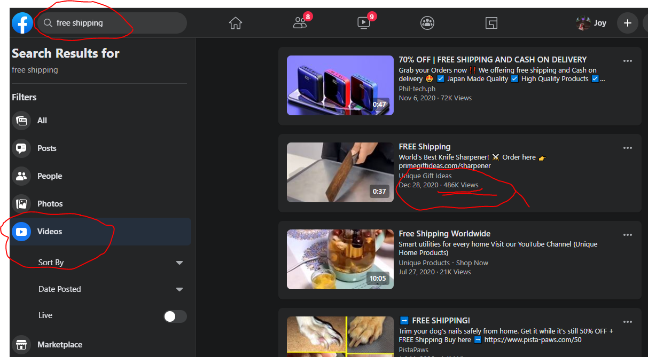Image resolution: width=648 pixels, height=357 pixels.
Task: Select the Photos filter
Action: 101,204
